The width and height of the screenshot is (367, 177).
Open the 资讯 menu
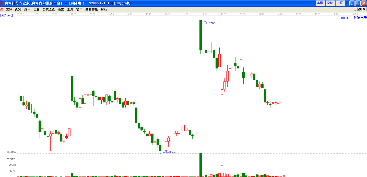pyautogui.click(x=27, y=9)
